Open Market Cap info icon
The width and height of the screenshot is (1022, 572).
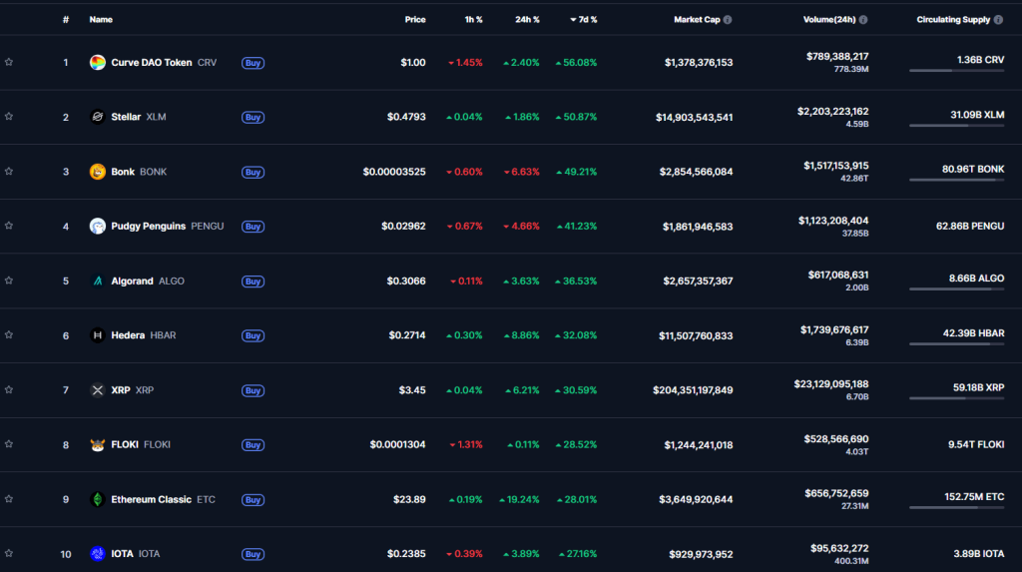point(728,20)
